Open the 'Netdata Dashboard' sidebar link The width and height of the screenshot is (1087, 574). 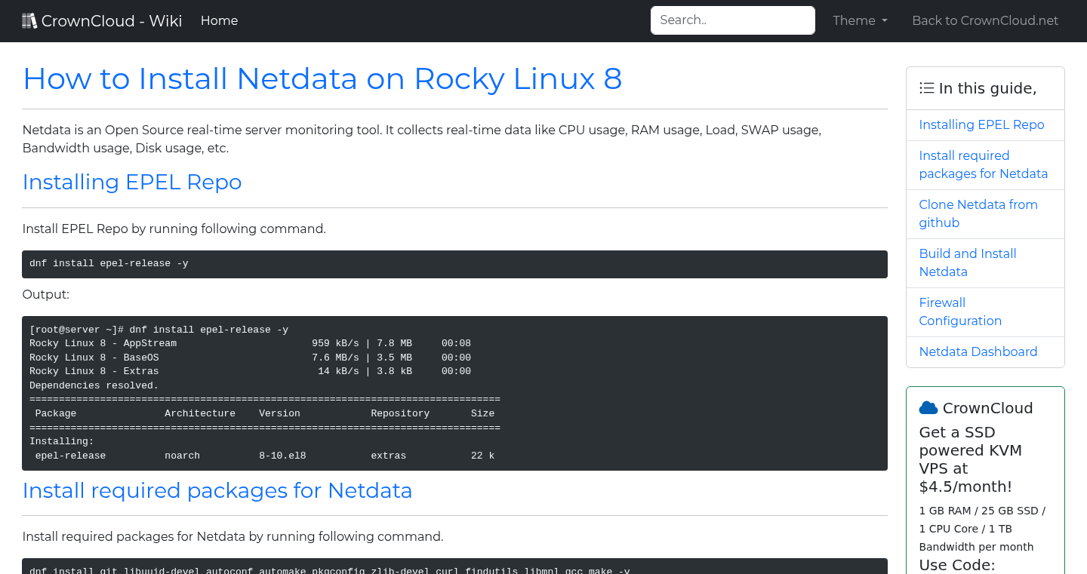[978, 351]
